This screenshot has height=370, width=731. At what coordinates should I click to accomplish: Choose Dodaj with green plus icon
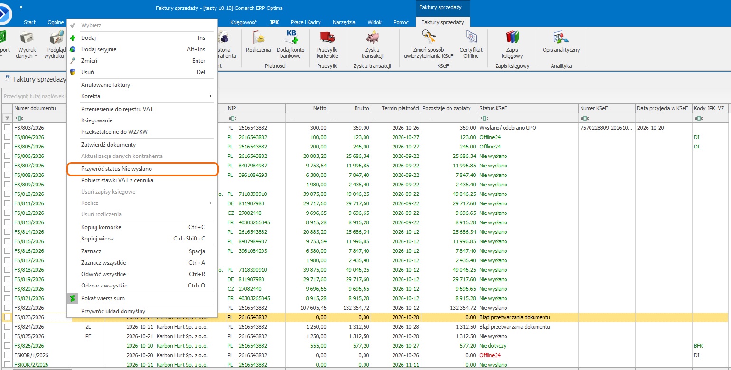142,38
